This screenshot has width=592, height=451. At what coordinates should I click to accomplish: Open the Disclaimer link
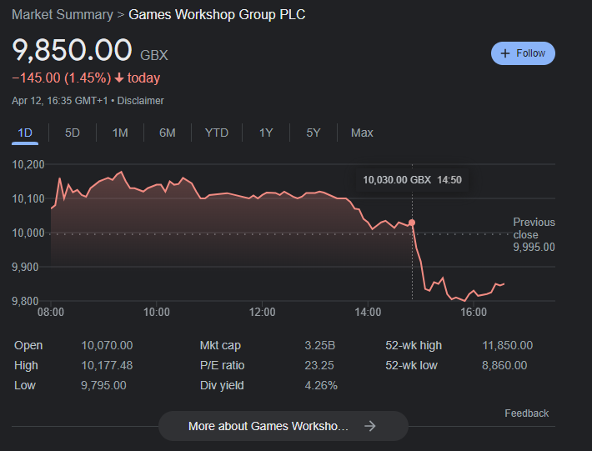pos(140,101)
